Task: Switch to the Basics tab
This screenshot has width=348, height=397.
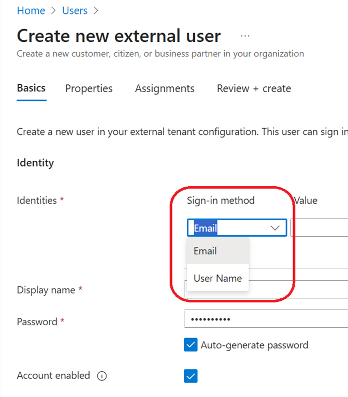Action: [31, 88]
